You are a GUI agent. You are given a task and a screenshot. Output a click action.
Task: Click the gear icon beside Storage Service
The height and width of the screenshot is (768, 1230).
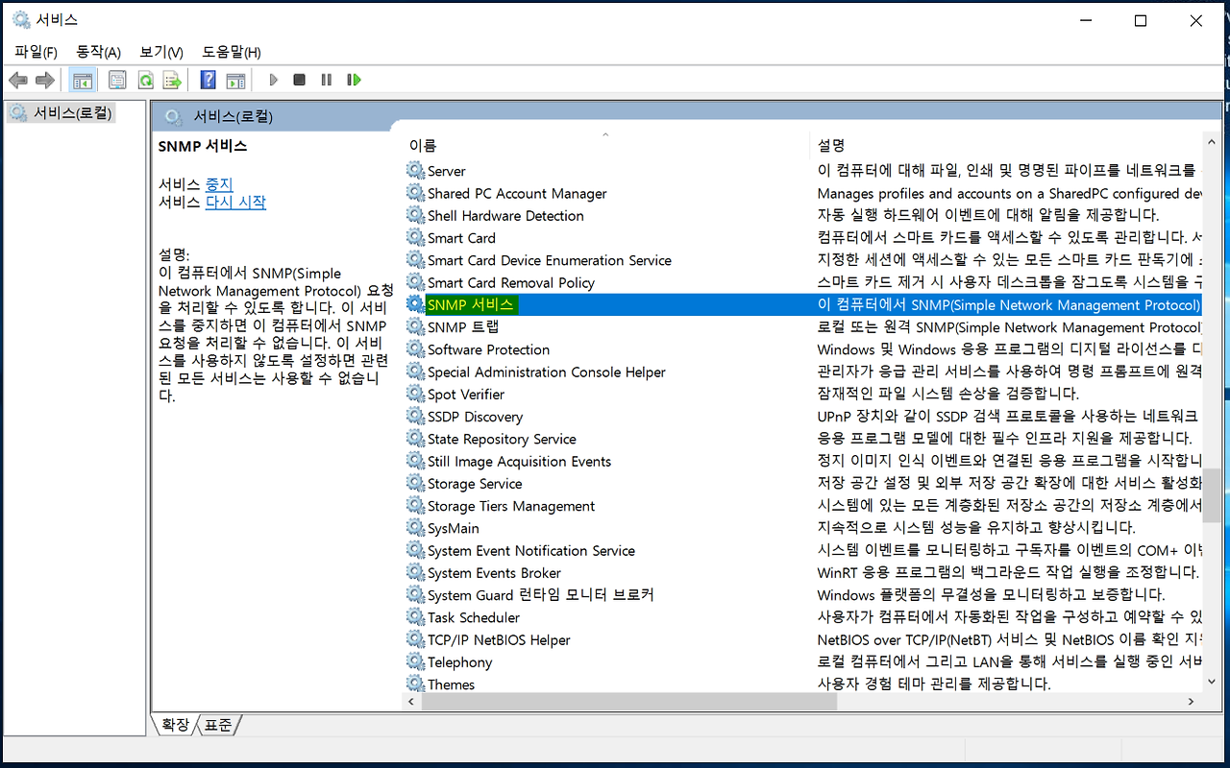coord(415,484)
